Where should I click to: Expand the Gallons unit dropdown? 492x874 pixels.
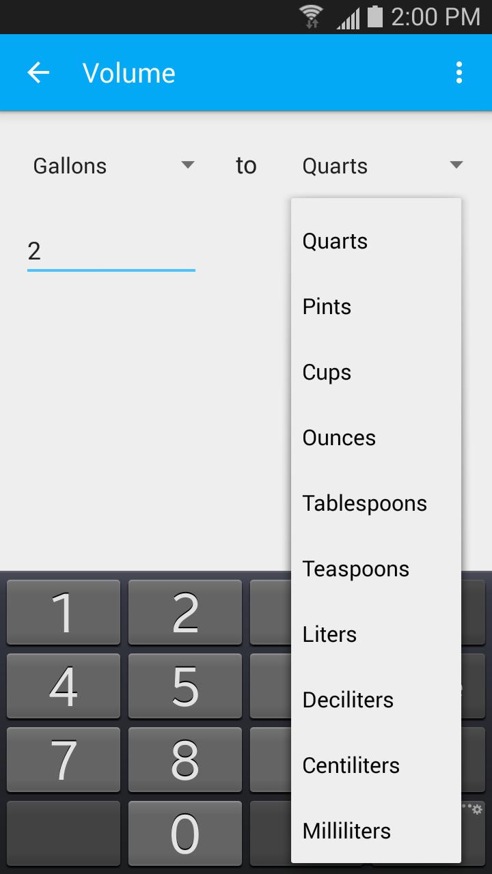(113, 166)
